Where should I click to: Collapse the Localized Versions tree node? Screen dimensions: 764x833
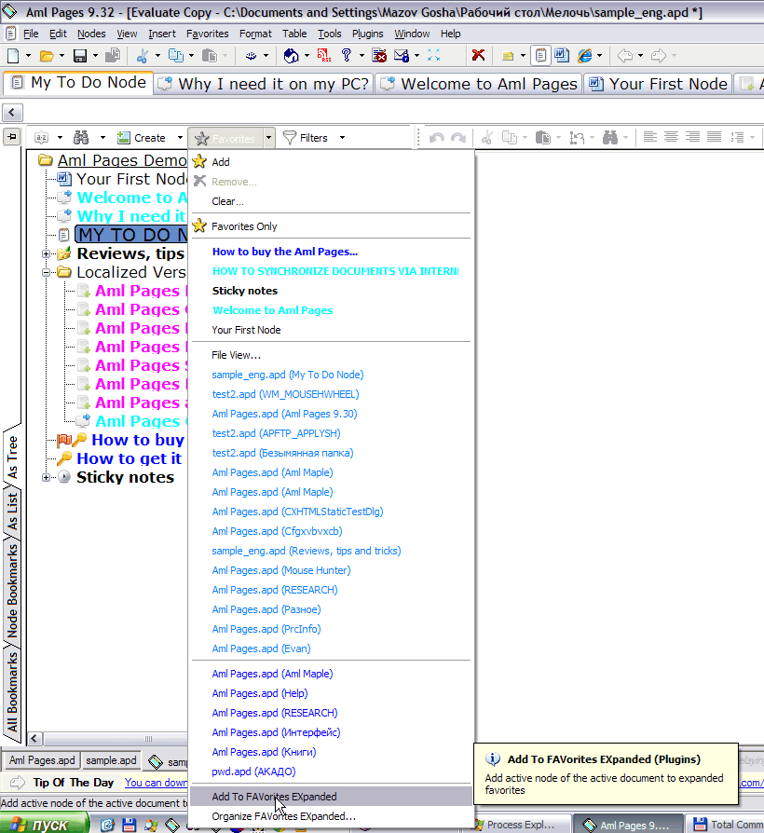pos(47,272)
